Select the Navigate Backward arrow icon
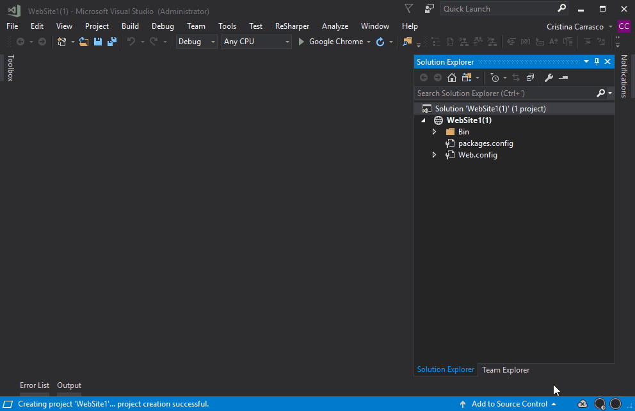 pos(21,41)
